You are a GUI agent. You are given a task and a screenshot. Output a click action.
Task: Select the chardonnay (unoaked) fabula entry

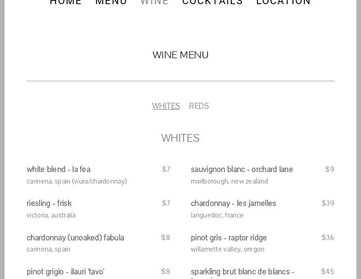75,238
